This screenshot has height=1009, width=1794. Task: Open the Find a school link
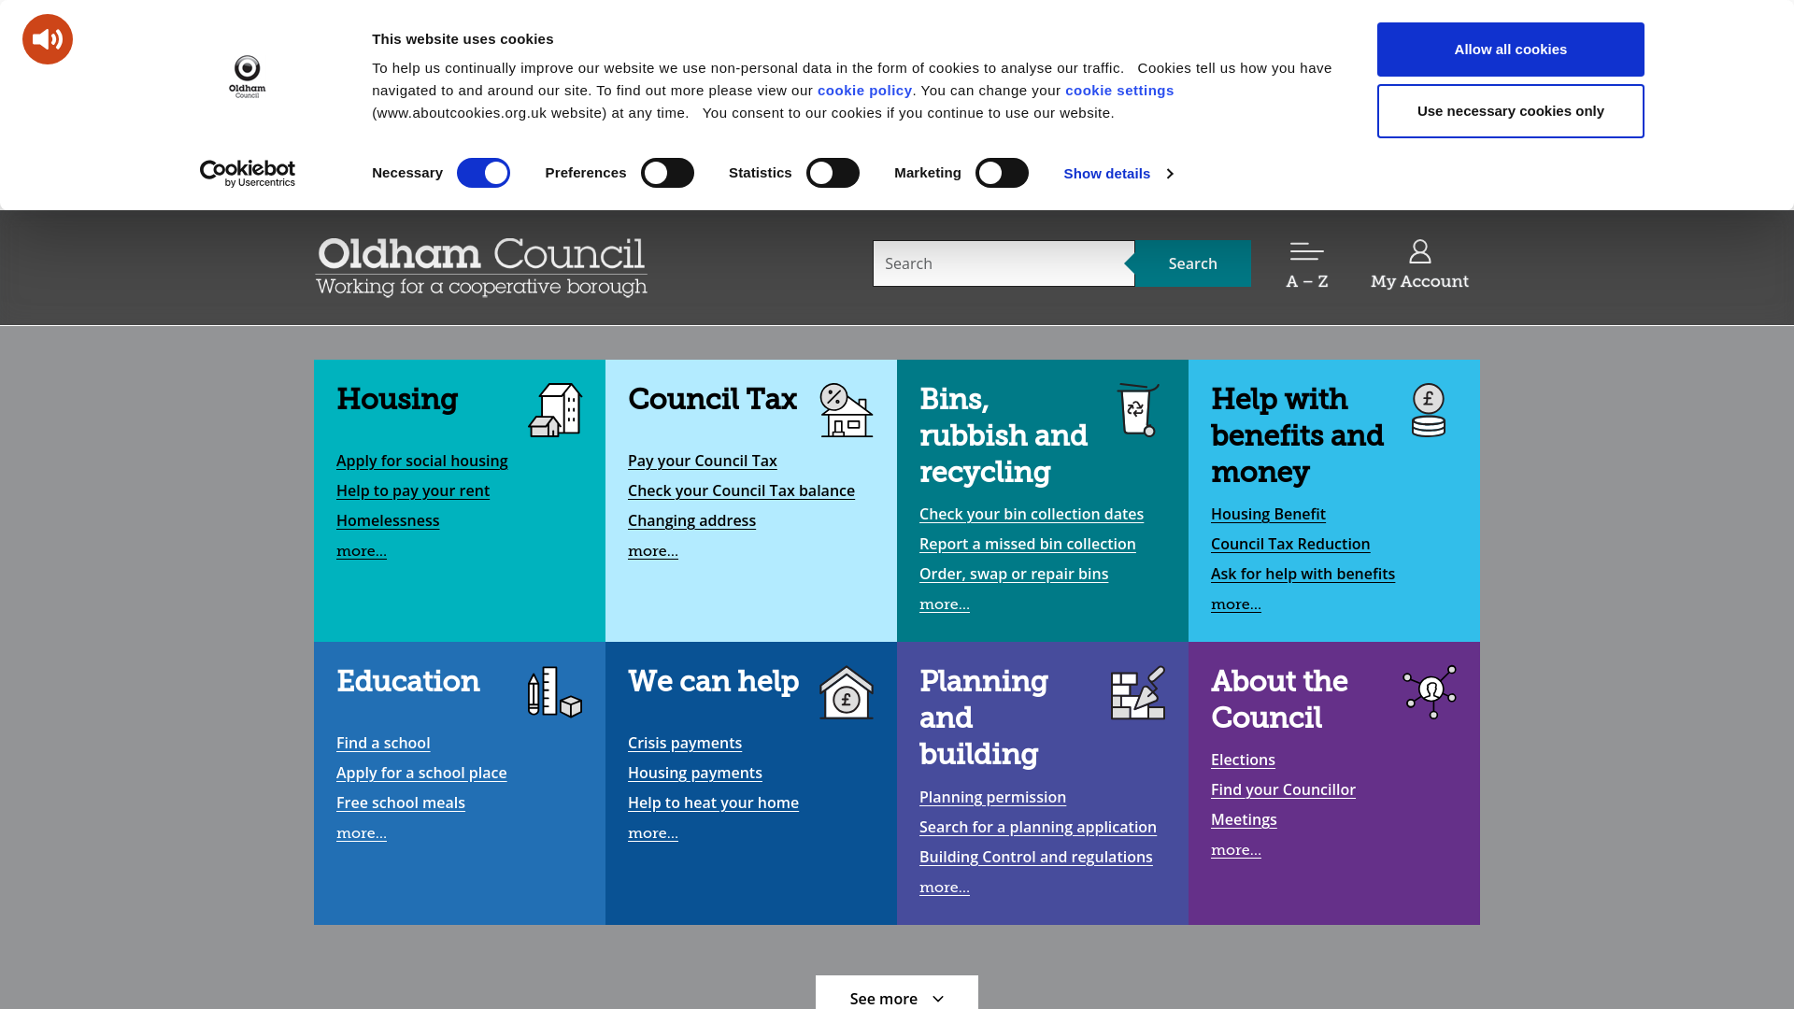click(x=383, y=744)
